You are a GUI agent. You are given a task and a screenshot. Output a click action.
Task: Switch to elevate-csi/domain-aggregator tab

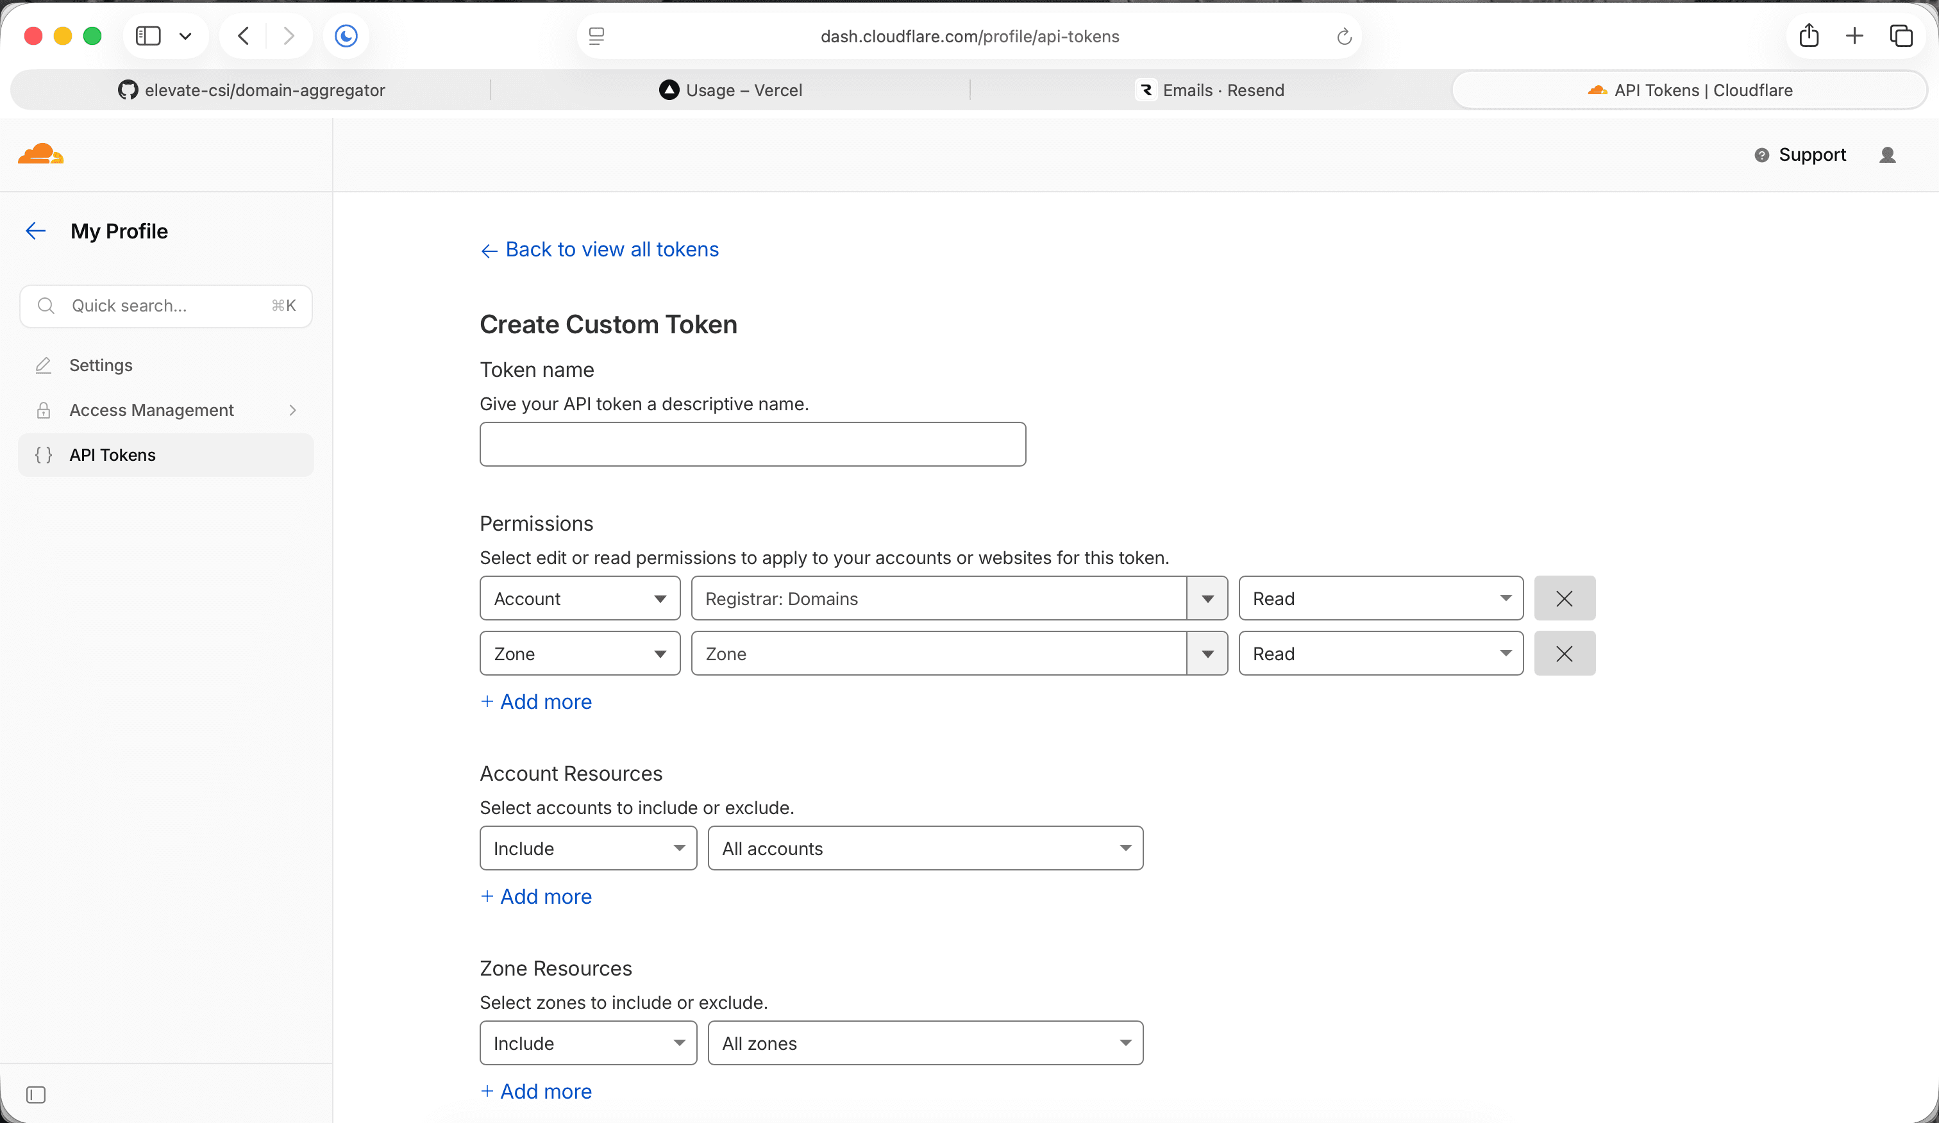coord(251,90)
